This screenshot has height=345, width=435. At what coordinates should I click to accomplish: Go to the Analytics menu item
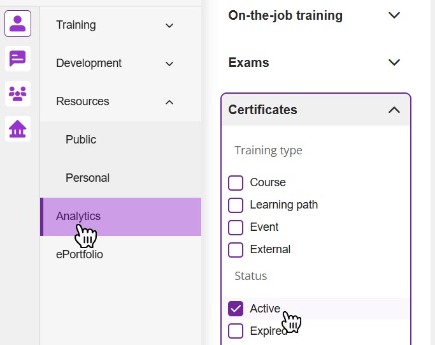pos(78,216)
